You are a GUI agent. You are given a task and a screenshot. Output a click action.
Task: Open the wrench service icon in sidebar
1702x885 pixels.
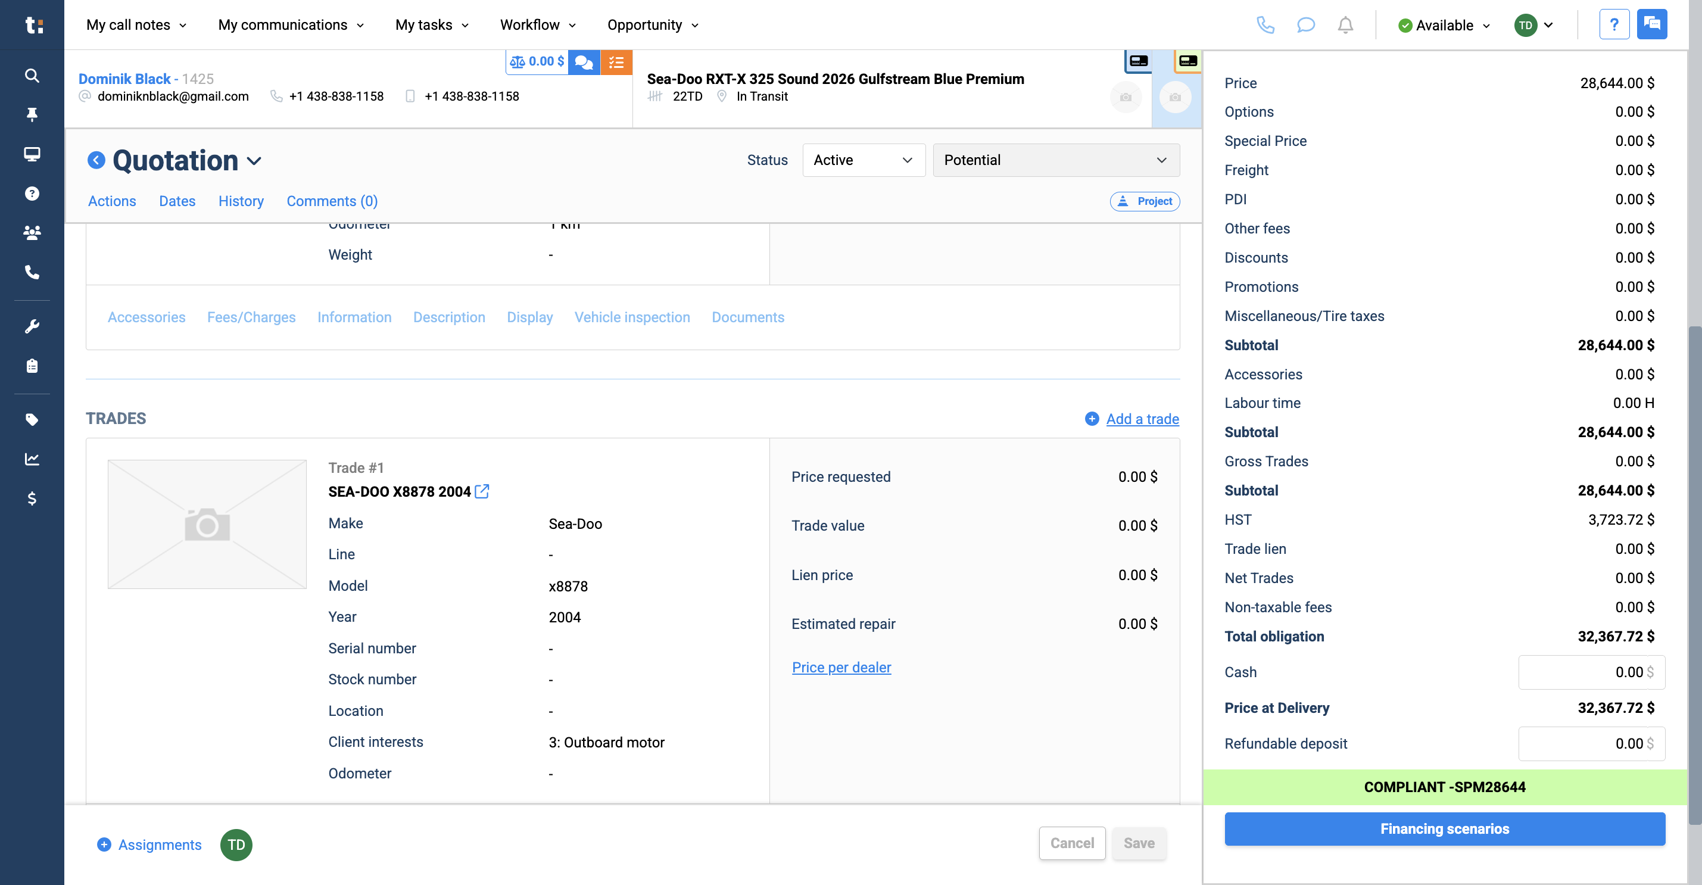point(32,326)
